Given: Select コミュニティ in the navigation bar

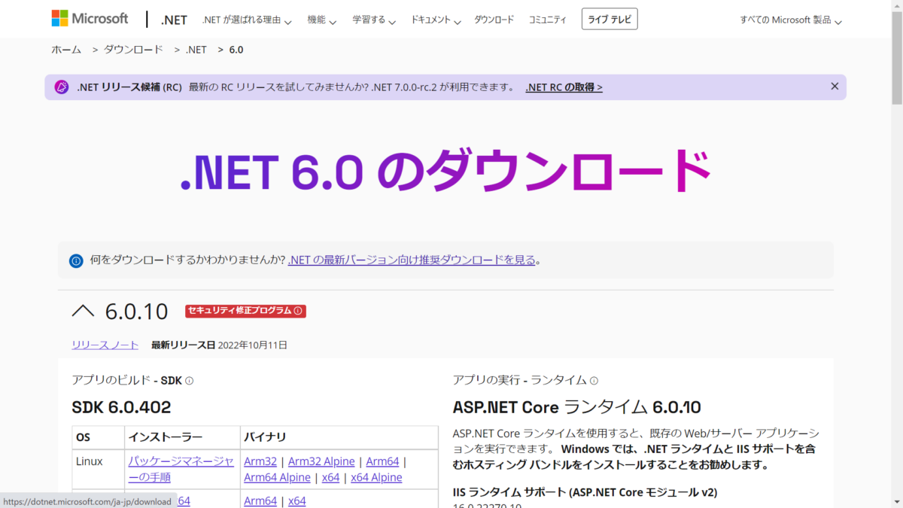Looking at the screenshot, I should [x=547, y=20].
